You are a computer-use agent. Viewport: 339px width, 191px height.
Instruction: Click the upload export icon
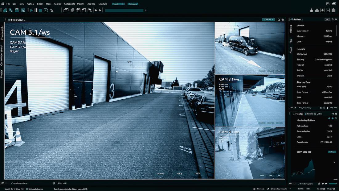(317, 10)
